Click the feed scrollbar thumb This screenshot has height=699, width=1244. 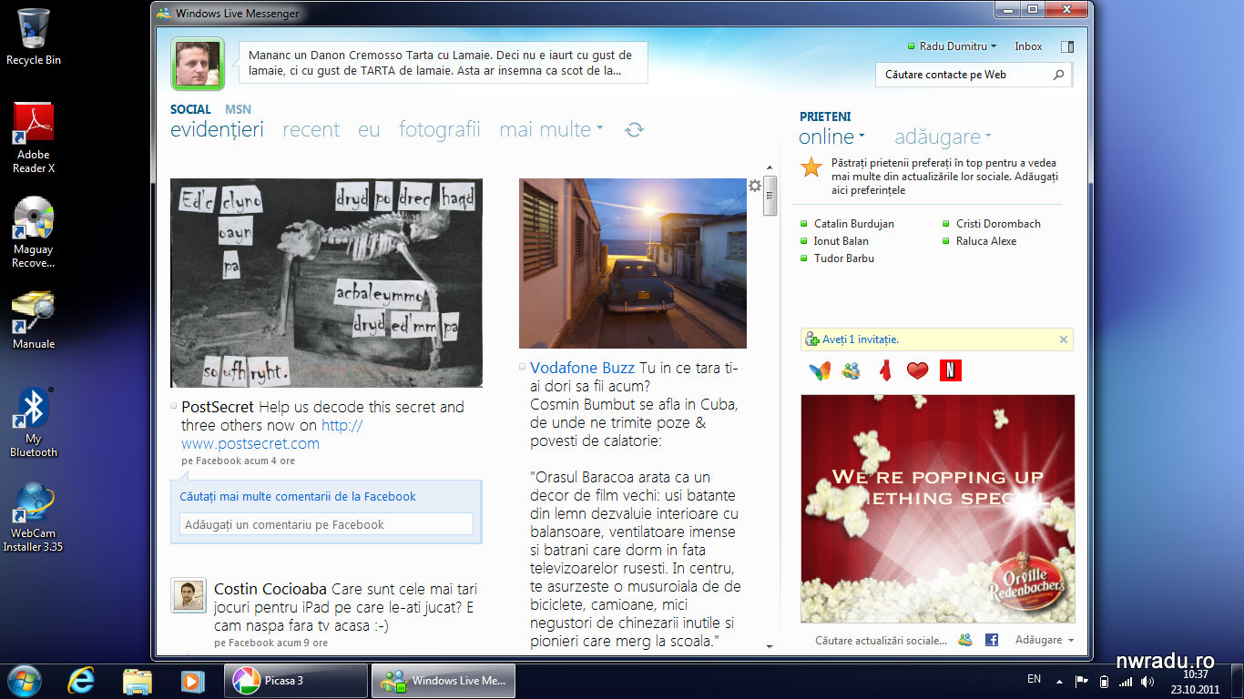coord(770,195)
